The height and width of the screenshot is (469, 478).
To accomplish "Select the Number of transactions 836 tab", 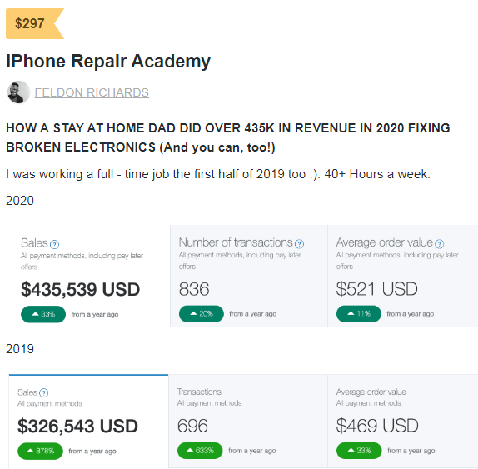I will pyautogui.click(x=249, y=276).
